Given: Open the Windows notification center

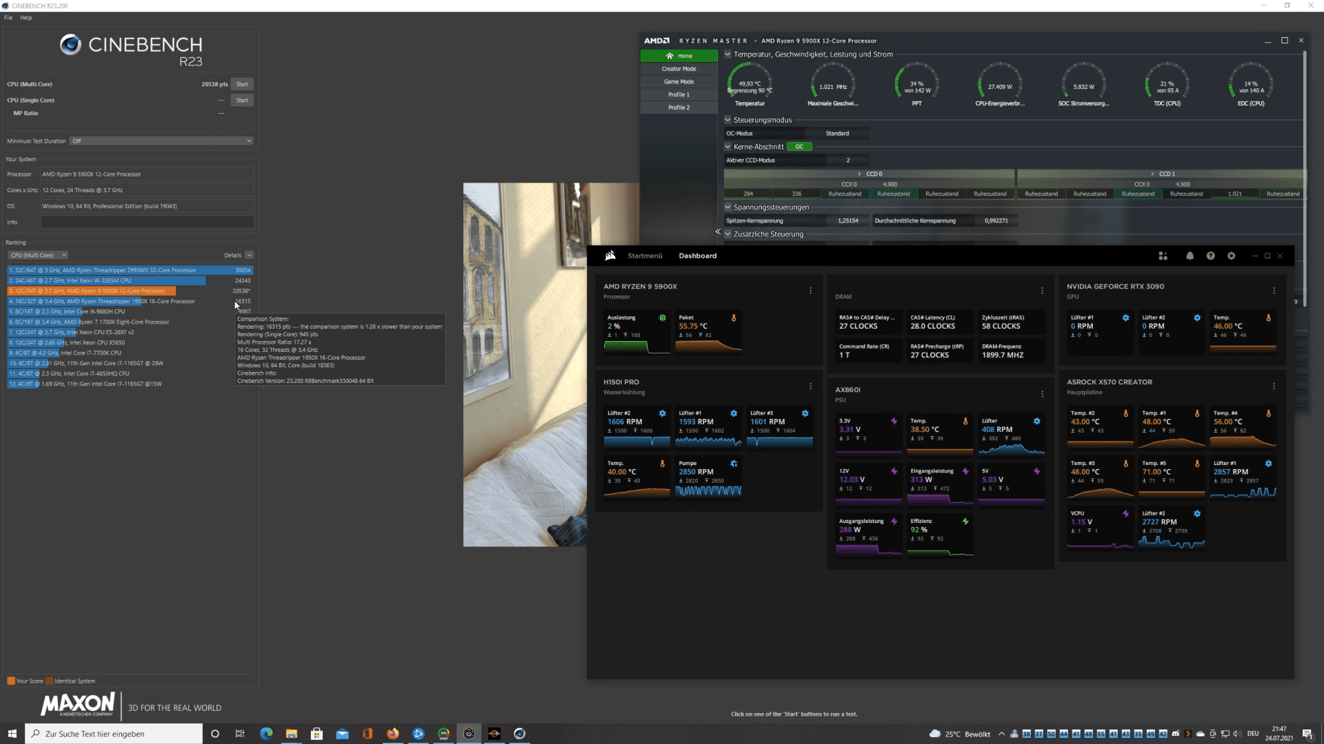Looking at the screenshot, I should [x=1307, y=734].
